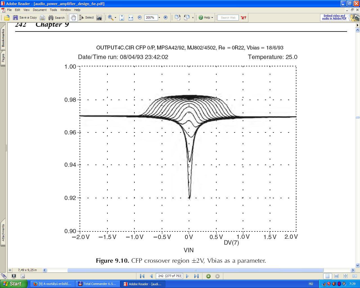Go to the next page
The image size is (360, 288).
pos(187,276)
